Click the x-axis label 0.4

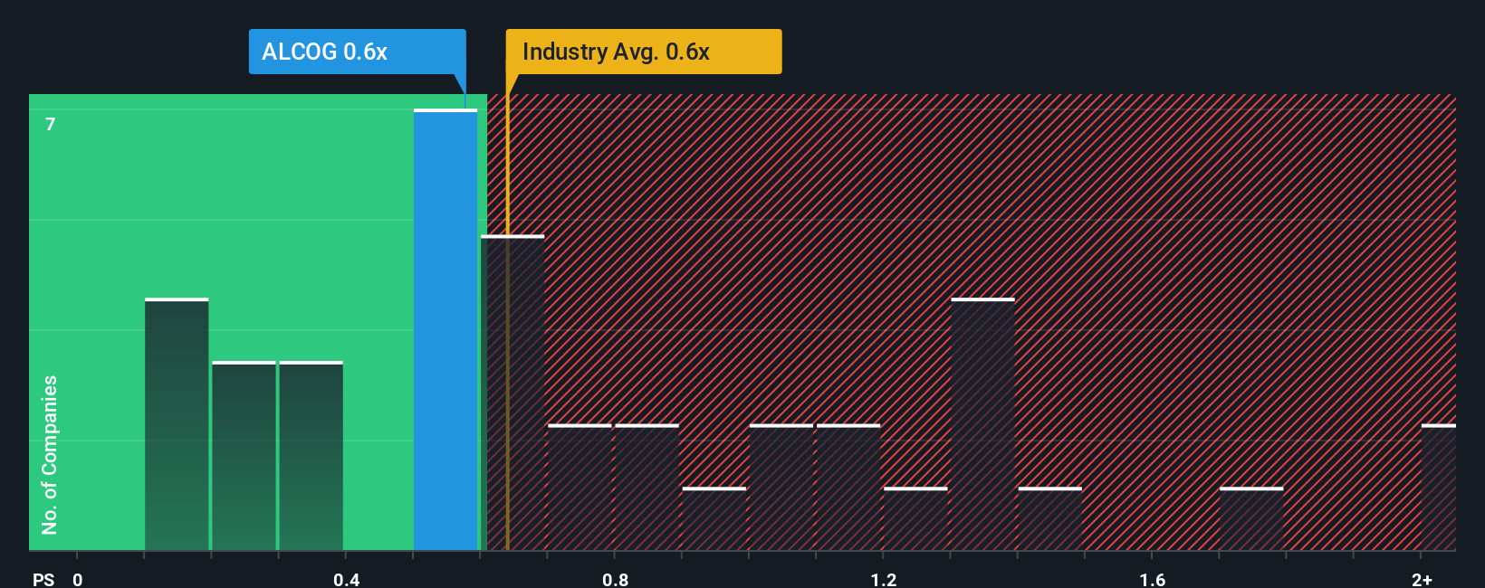pyautogui.click(x=346, y=579)
